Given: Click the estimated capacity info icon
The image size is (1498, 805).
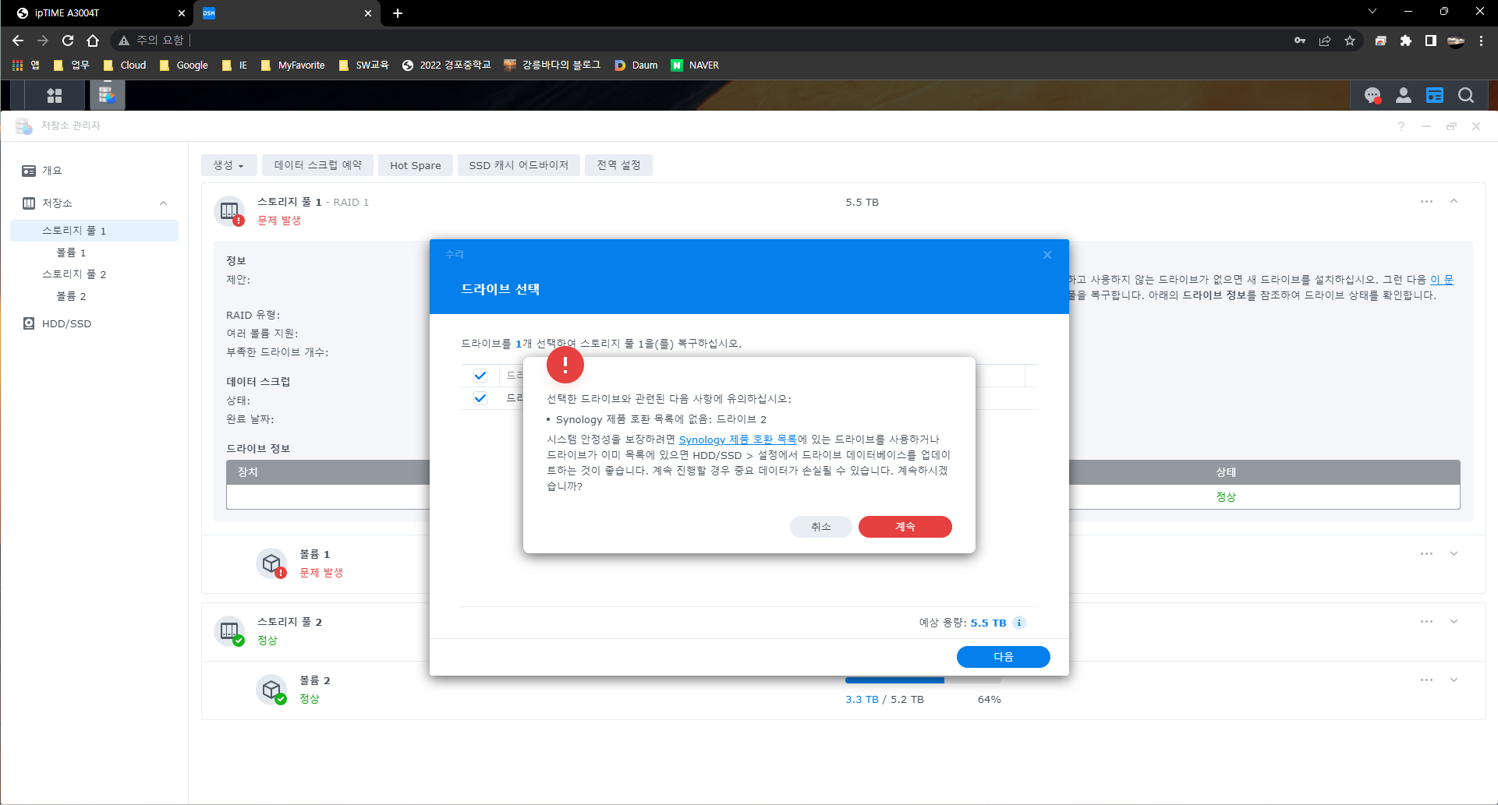Looking at the screenshot, I should 1019,623.
